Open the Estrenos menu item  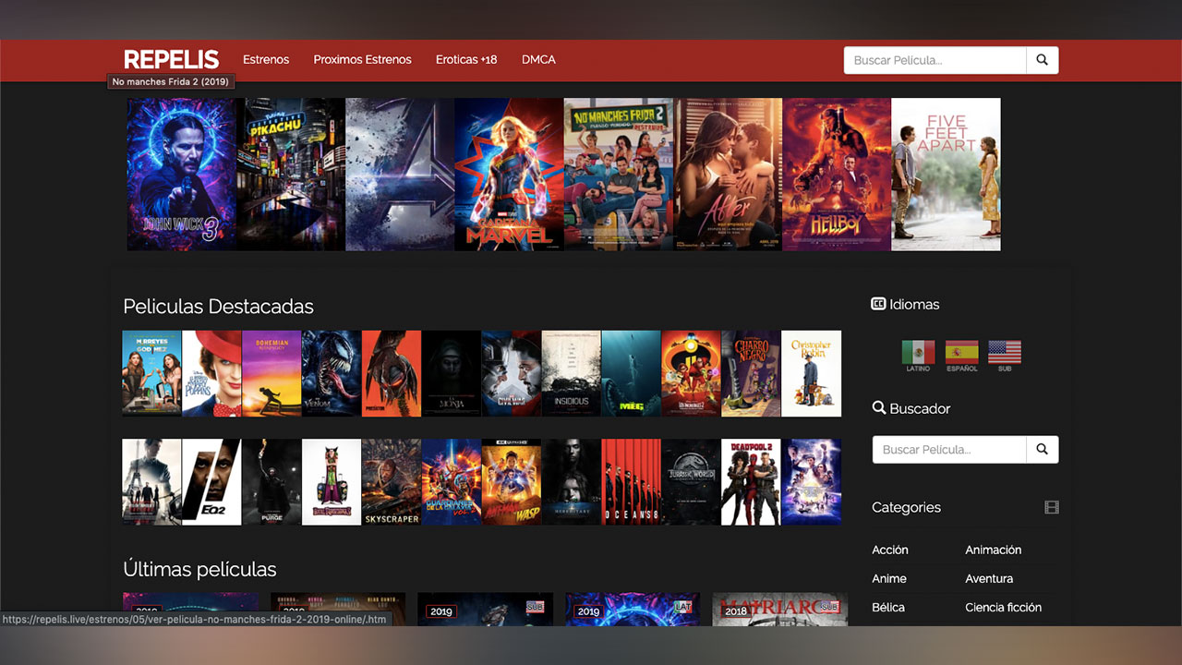266,59
